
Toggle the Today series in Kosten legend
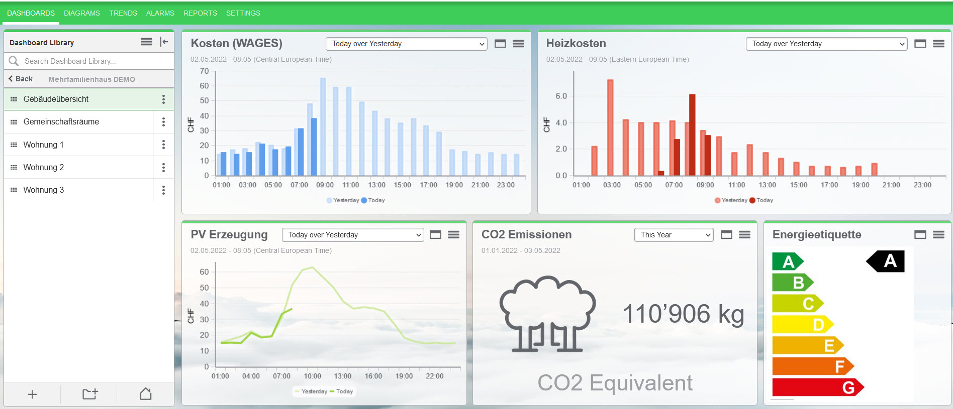point(373,200)
